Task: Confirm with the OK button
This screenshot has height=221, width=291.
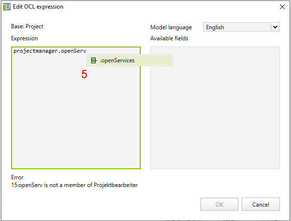Action: pyautogui.click(x=219, y=205)
